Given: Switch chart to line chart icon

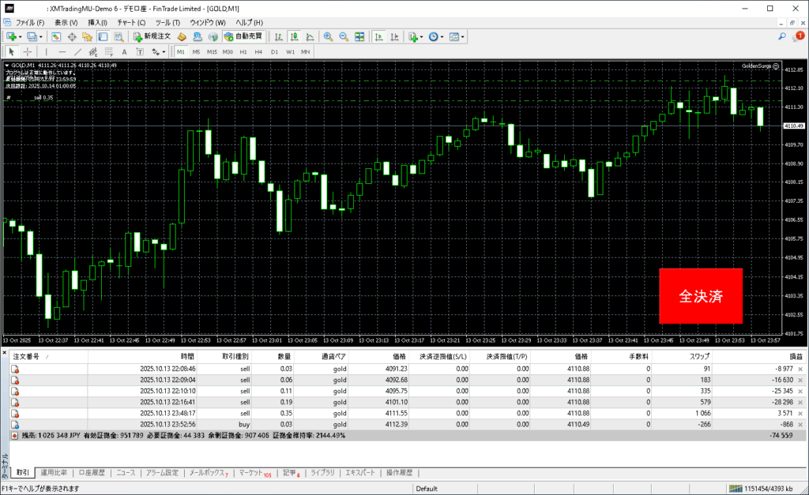Looking at the screenshot, I should (309, 36).
